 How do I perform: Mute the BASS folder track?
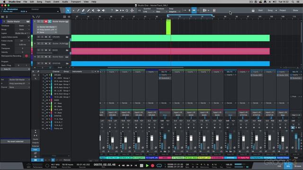coord(38,50)
